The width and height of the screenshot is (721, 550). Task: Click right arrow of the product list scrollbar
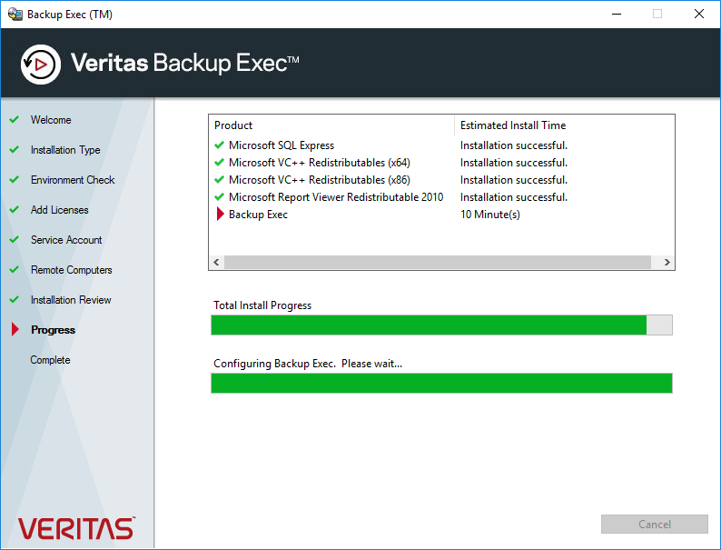pos(667,263)
